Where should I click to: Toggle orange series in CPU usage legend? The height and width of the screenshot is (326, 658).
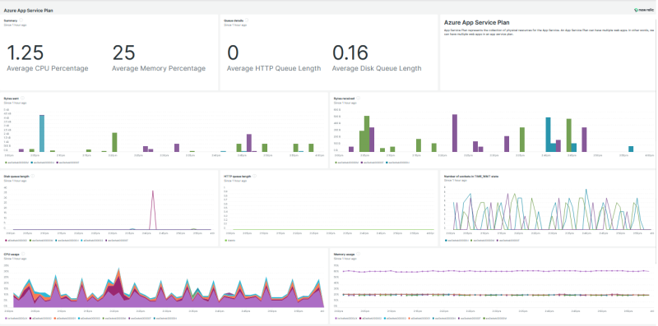[x=66, y=318]
